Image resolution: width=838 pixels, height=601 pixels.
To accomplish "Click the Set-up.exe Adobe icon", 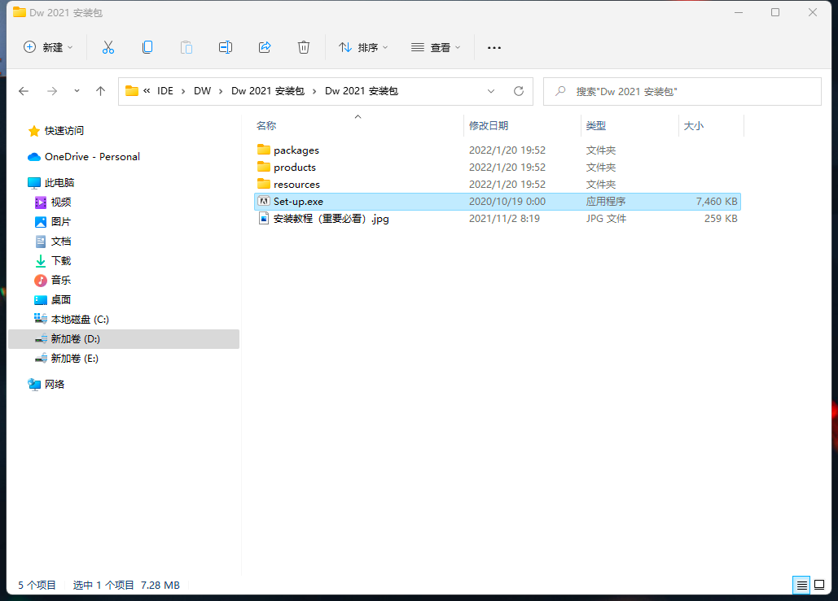I will (x=264, y=201).
